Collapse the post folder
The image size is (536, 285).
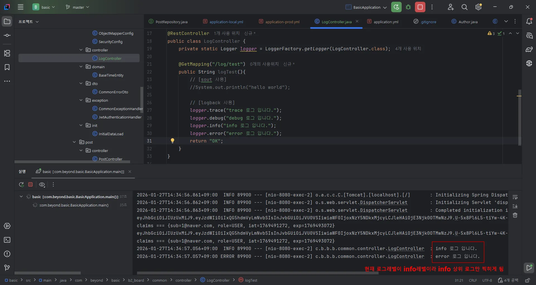[x=74, y=142]
